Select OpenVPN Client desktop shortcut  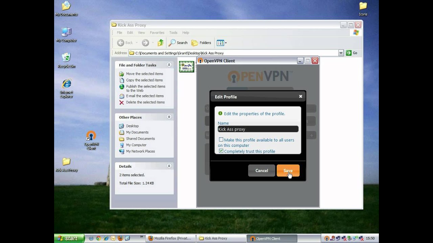click(91, 140)
